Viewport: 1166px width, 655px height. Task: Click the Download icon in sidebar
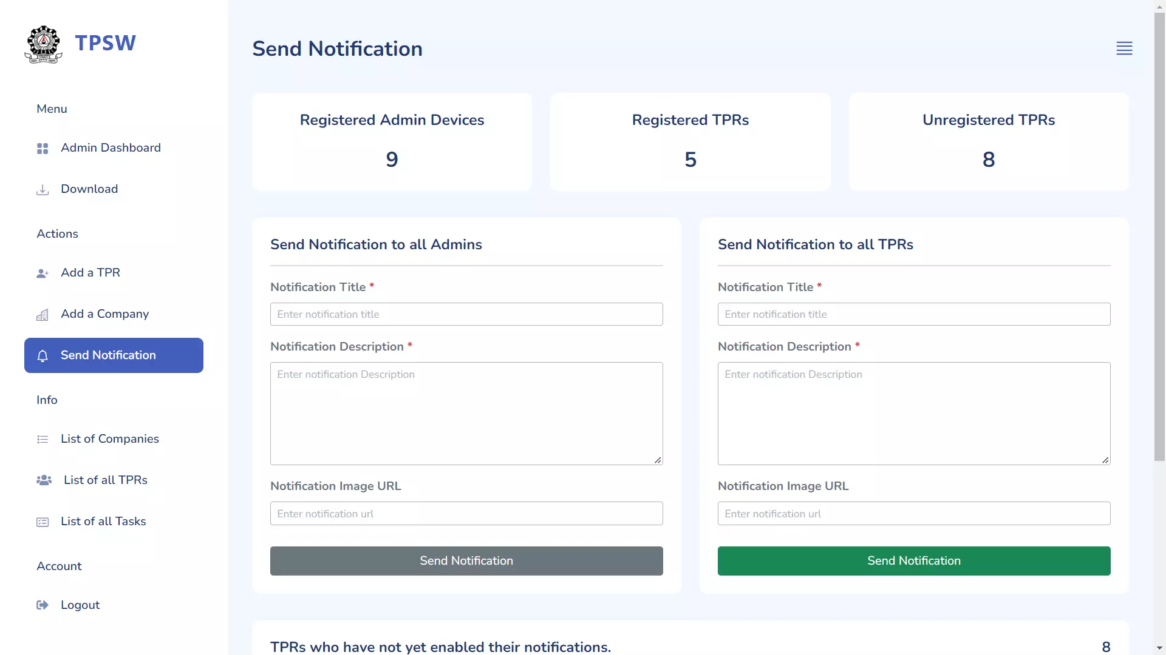(x=42, y=189)
